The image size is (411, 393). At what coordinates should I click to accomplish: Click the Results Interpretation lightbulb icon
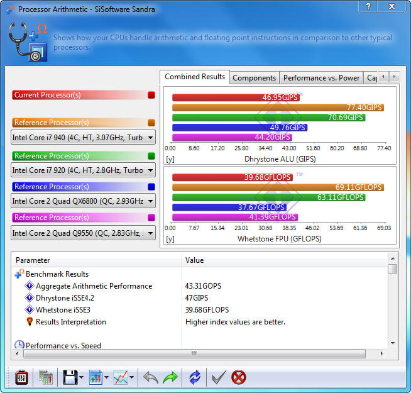[30, 321]
